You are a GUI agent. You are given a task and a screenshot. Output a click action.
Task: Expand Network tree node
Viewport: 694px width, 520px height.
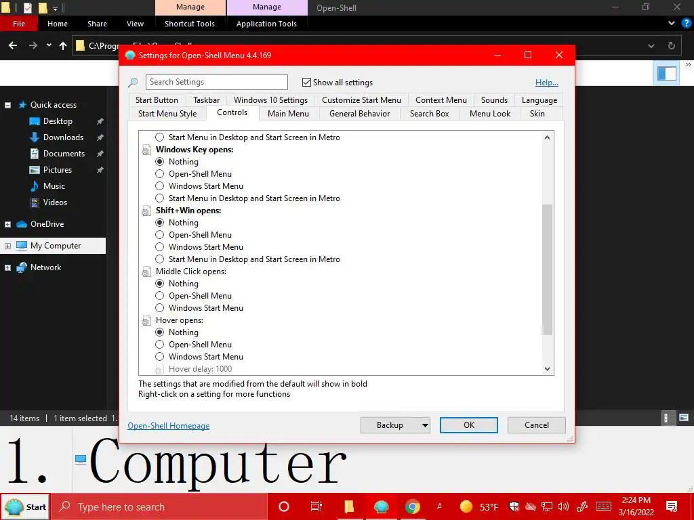click(7, 267)
